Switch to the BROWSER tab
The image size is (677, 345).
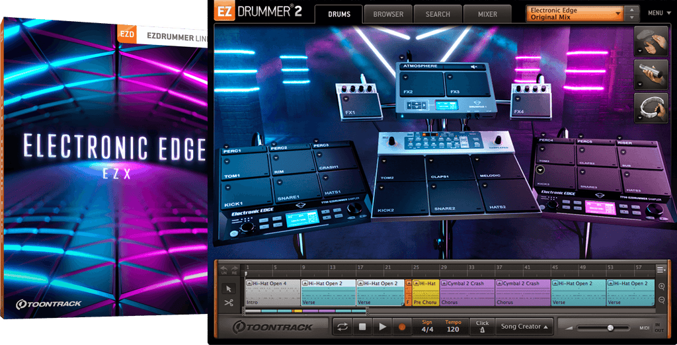[388, 15]
